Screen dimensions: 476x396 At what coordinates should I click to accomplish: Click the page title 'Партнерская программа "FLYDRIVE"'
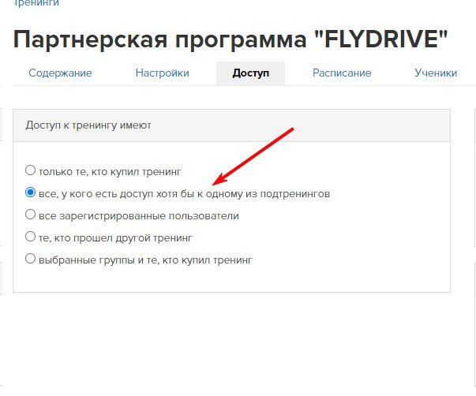point(231,39)
